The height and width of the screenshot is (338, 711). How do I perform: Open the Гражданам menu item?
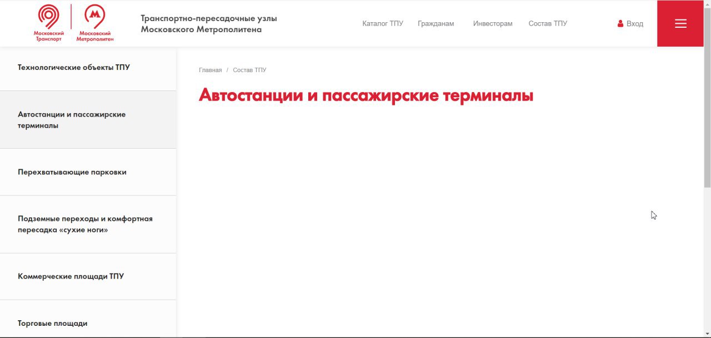[x=436, y=23]
